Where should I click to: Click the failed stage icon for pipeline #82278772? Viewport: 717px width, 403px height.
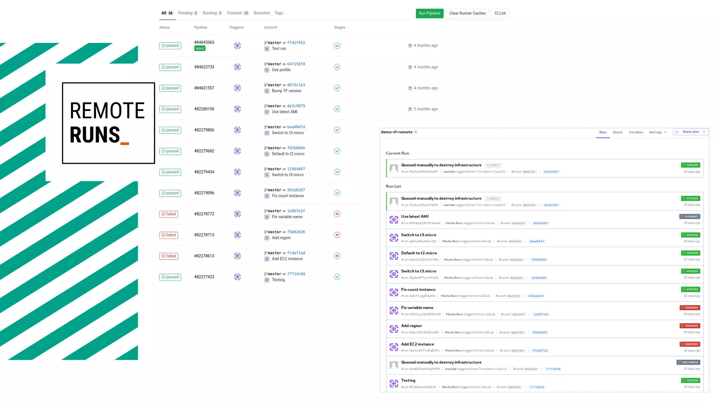point(337,214)
